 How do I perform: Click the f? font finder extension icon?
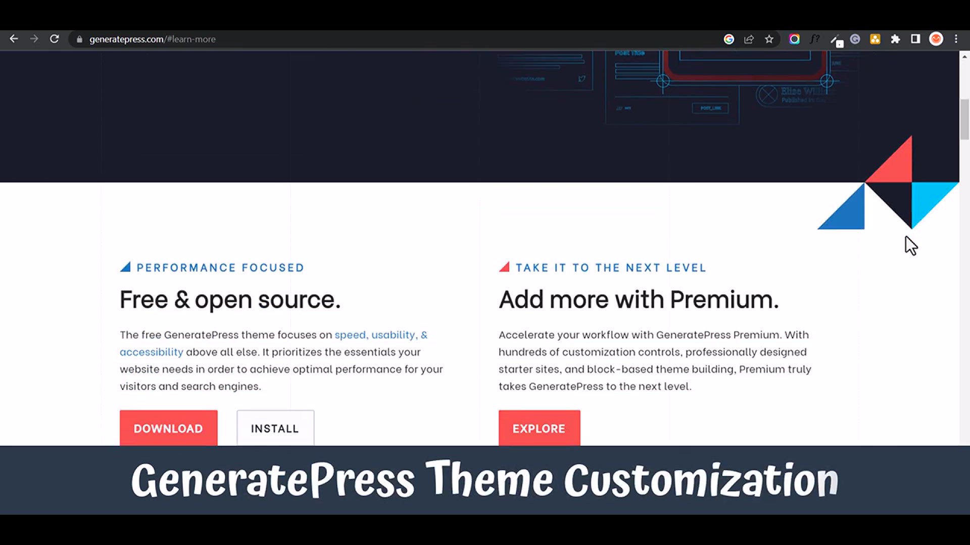[814, 39]
